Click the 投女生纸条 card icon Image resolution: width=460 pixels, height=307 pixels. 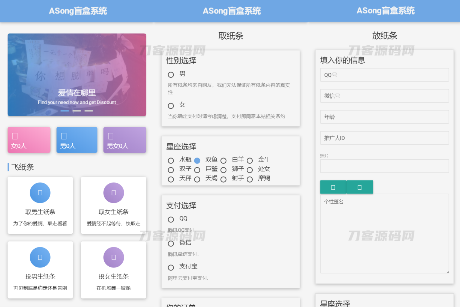tap(113, 257)
